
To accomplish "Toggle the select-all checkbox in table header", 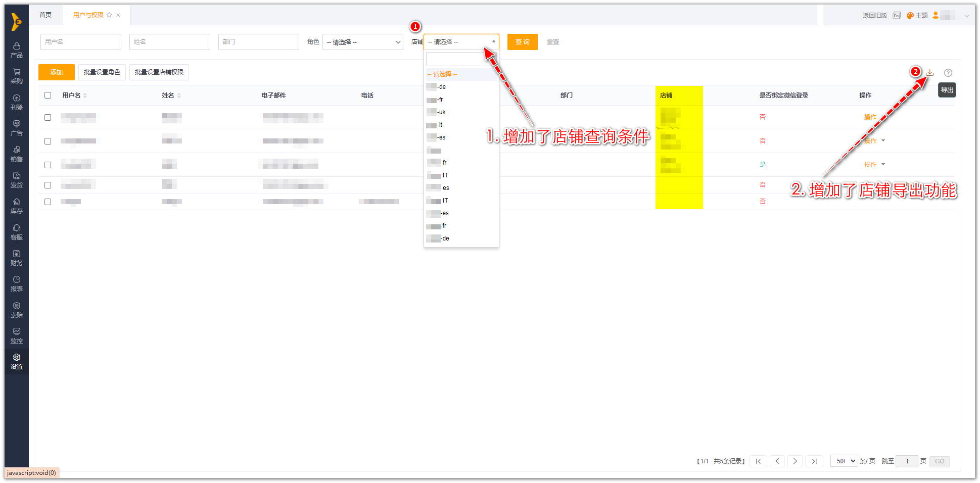I will coord(48,95).
